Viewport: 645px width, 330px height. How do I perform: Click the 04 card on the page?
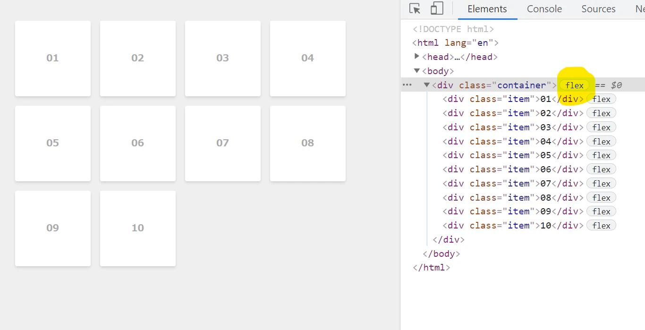(308, 59)
